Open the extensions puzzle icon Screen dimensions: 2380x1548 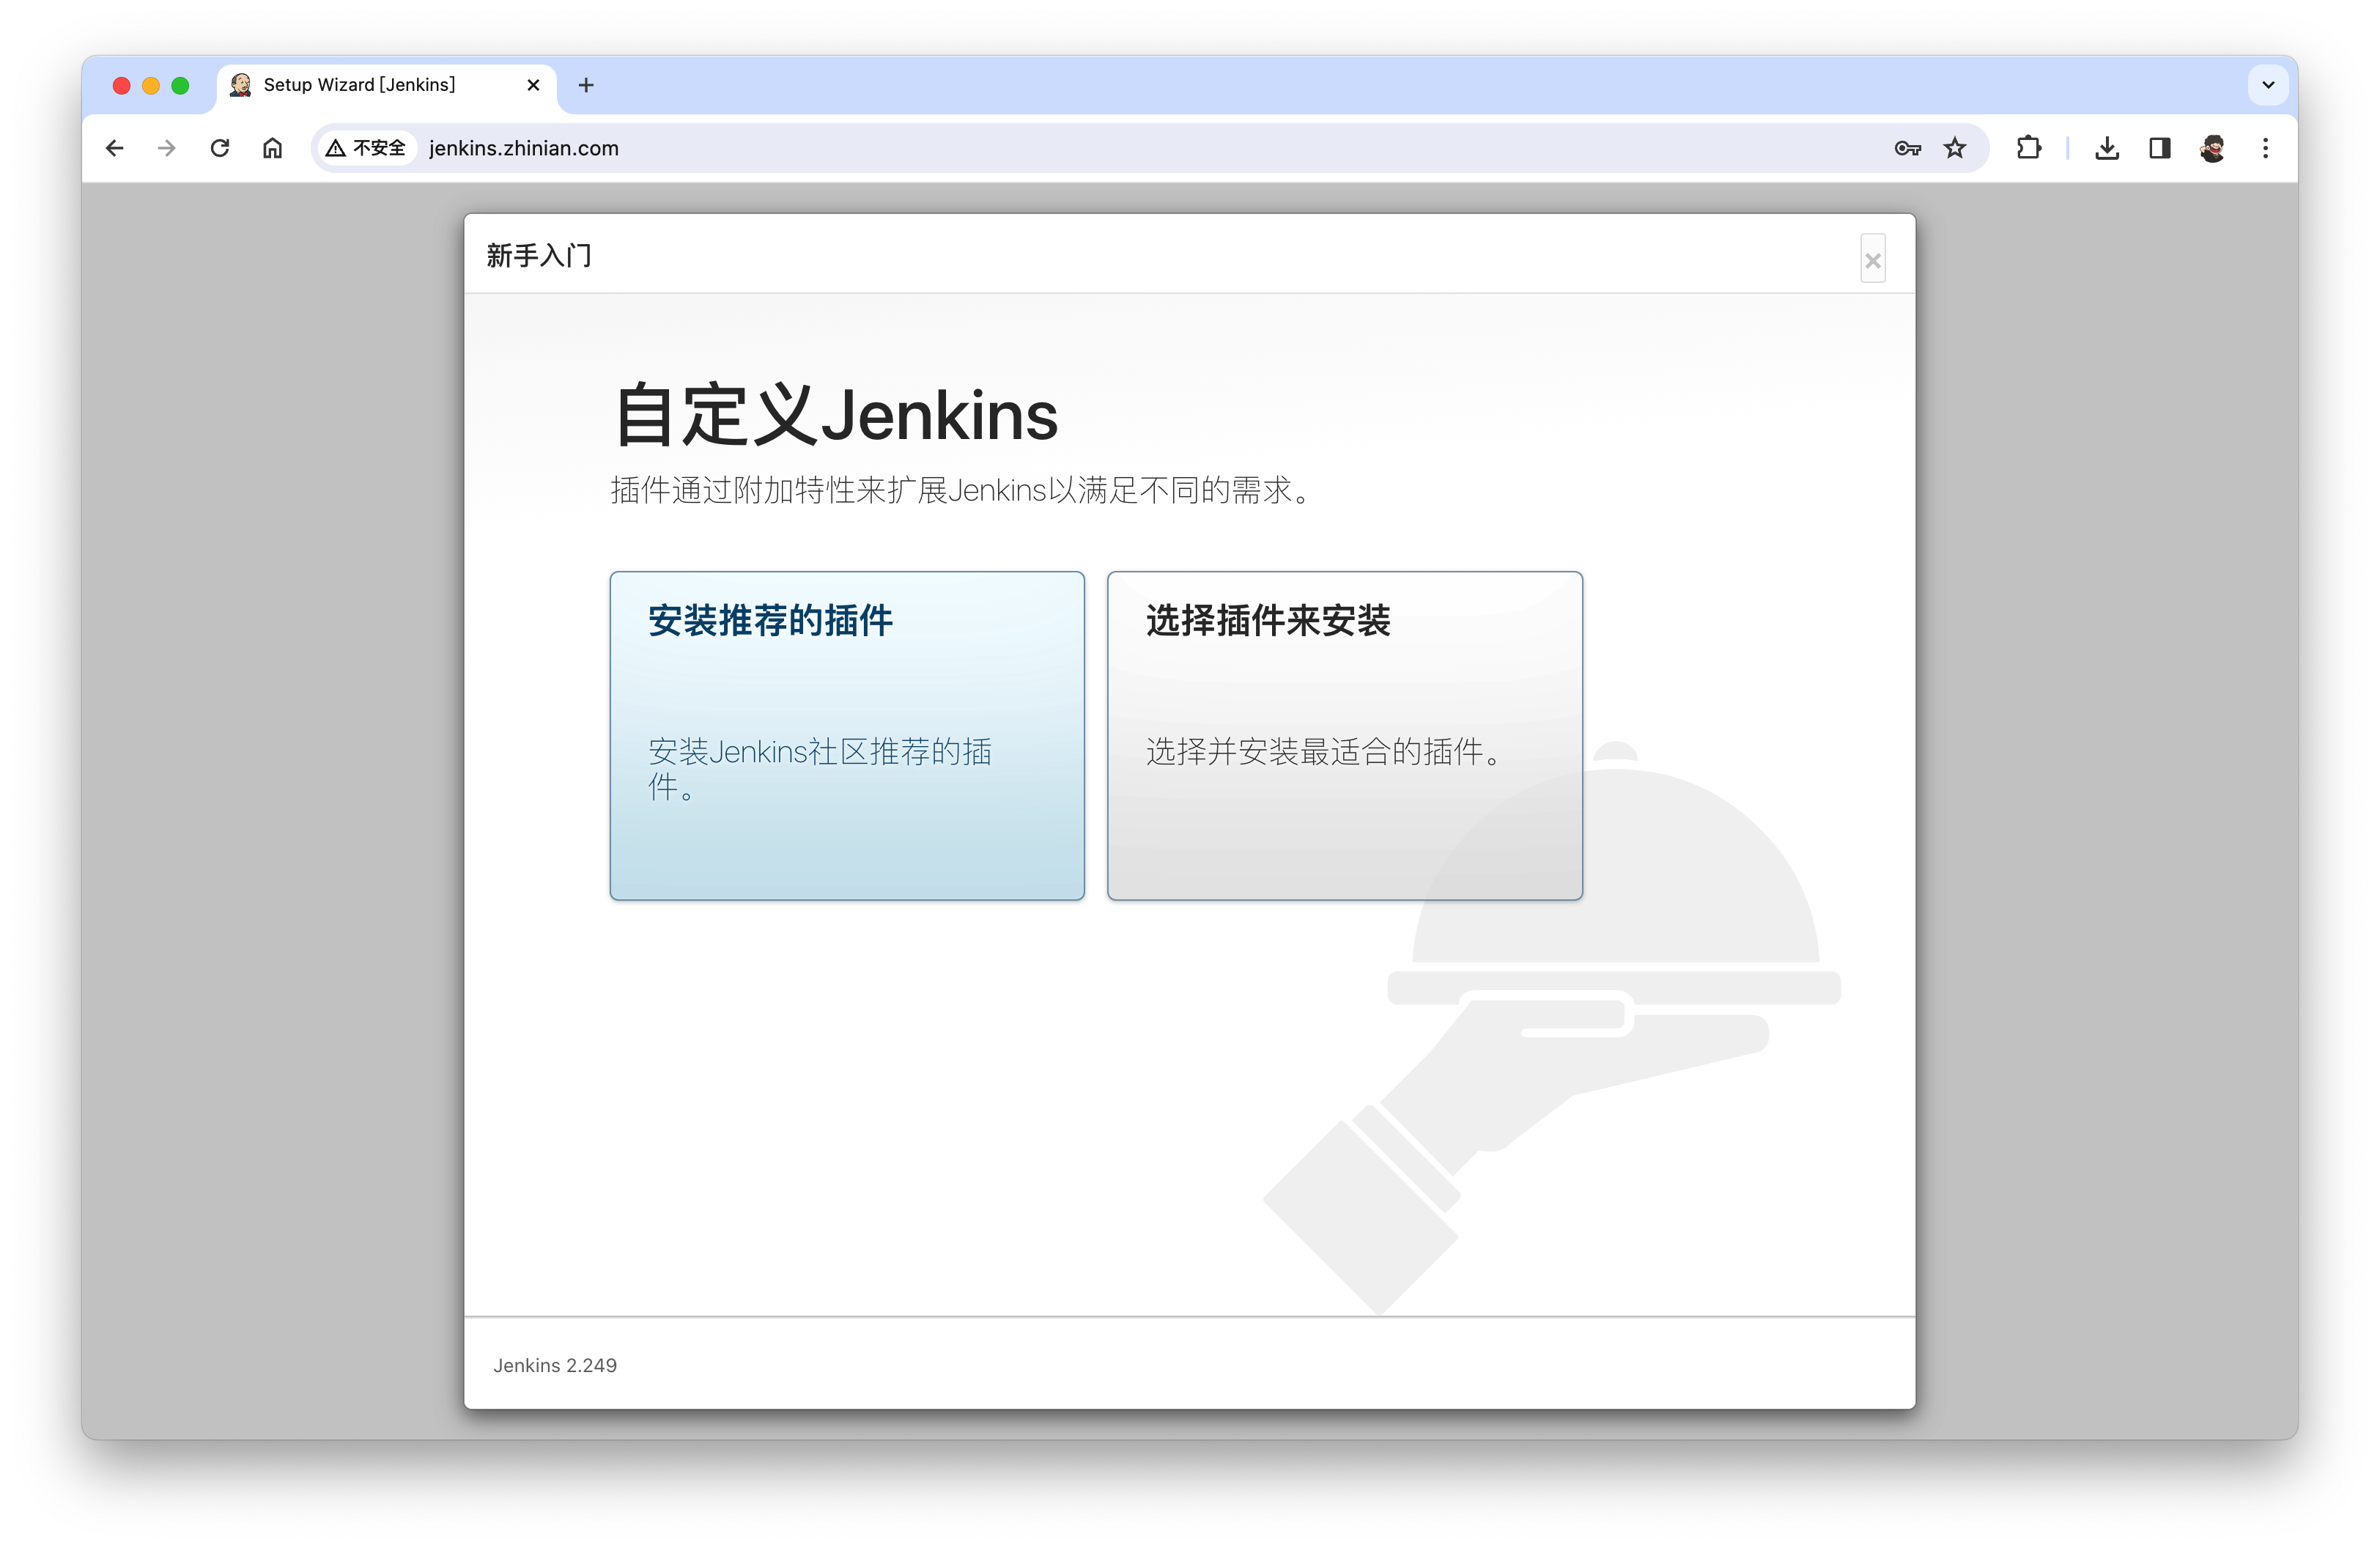tap(2028, 148)
